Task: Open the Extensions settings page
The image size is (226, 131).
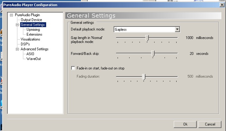Action: 34,35
